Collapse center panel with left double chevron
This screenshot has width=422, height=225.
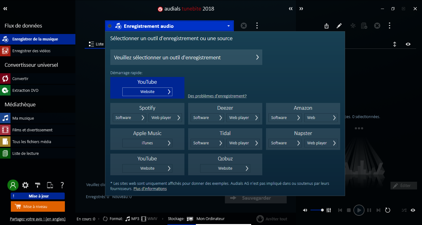point(291,9)
